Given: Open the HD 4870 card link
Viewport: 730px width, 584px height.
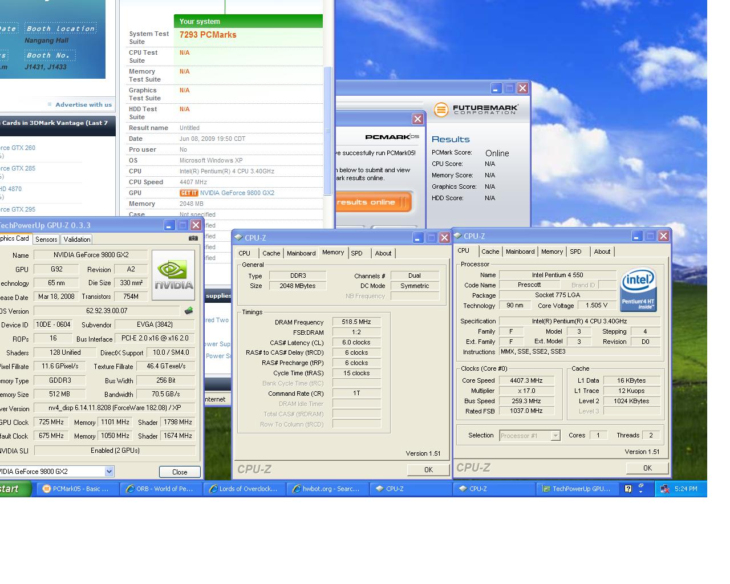Looking at the screenshot, I should point(11,189).
